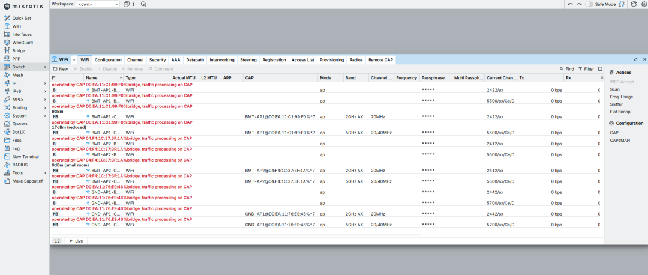This screenshot has width=648, height=275.
Task: Click the New button
Action: coord(61,69)
